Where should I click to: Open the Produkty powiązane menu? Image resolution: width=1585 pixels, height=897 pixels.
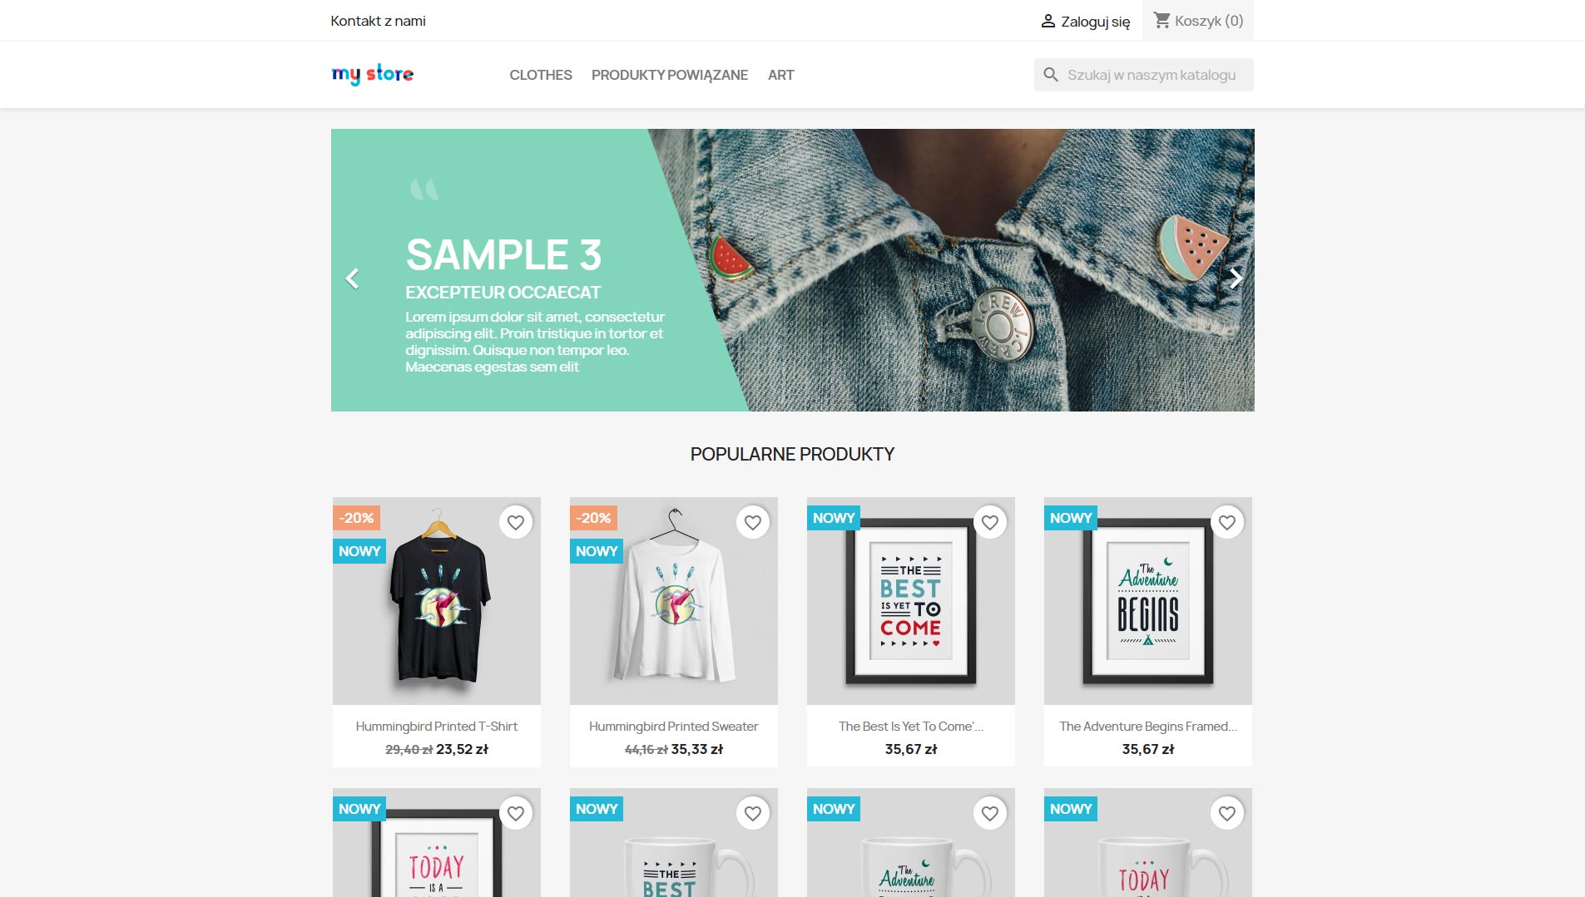(670, 75)
